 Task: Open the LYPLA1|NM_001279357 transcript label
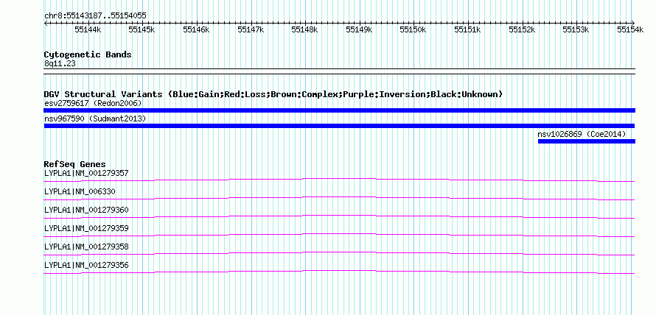pos(86,173)
